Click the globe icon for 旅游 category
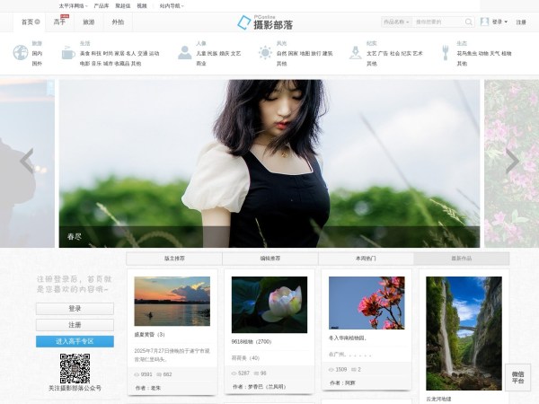The image size is (539, 404). (20, 53)
